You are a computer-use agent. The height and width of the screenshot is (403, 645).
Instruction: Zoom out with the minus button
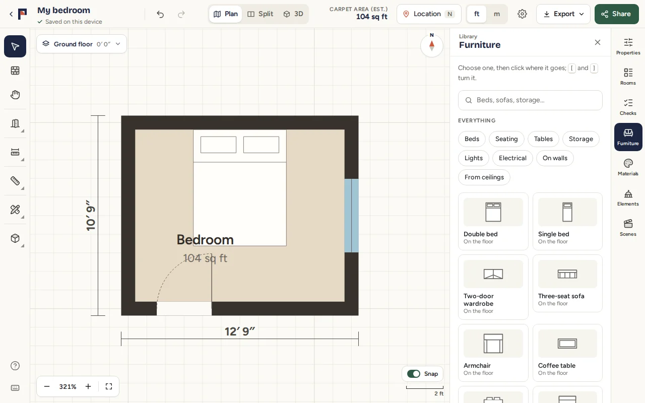click(x=47, y=386)
